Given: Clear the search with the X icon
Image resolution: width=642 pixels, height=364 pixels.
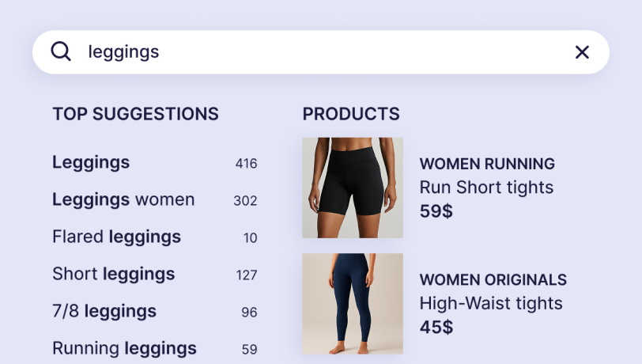Looking at the screenshot, I should point(582,52).
